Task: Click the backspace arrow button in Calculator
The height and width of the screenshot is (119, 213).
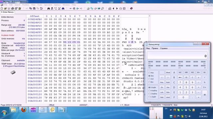Action: [x=180, y=77]
